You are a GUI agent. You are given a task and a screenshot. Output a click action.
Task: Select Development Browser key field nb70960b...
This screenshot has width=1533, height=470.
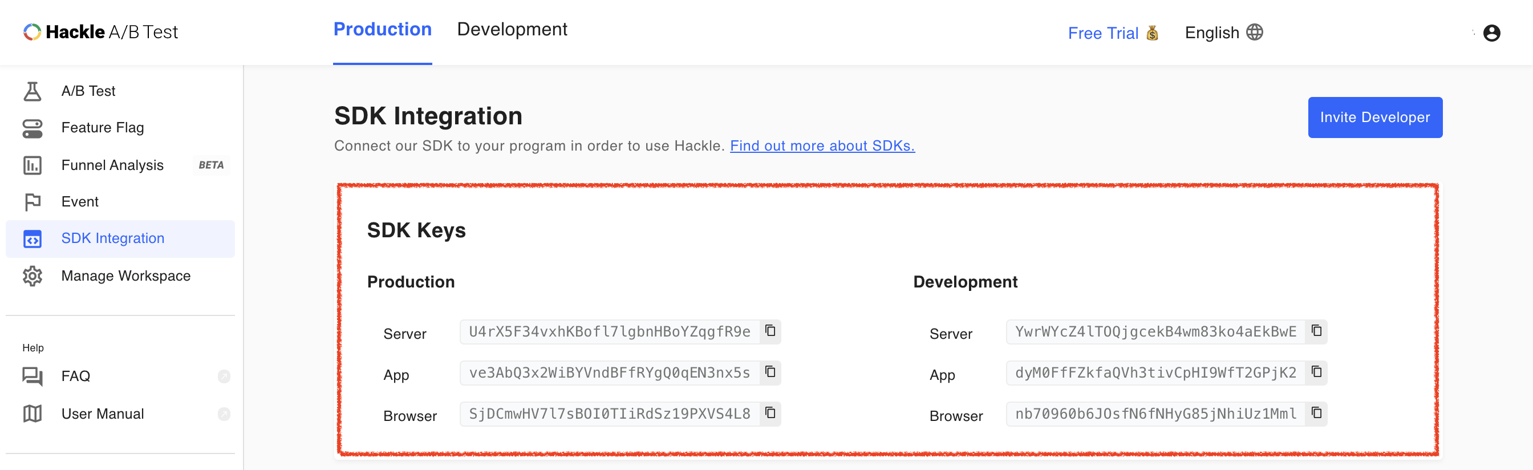[1155, 414]
